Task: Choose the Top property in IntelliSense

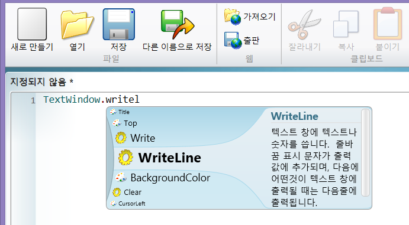Action: tap(130, 123)
